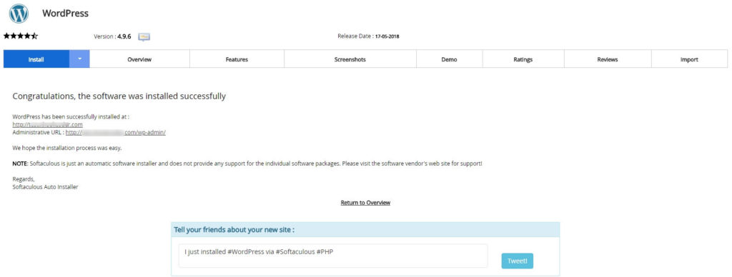Show the Reviews tab
This screenshot has height=277, width=732.
click(608, 59)
